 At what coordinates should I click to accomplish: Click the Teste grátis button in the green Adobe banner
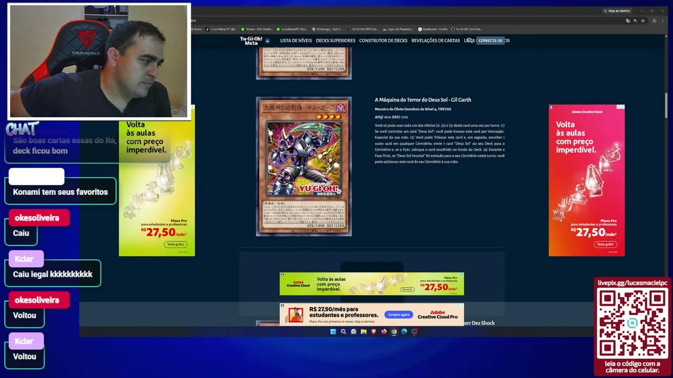407,289
